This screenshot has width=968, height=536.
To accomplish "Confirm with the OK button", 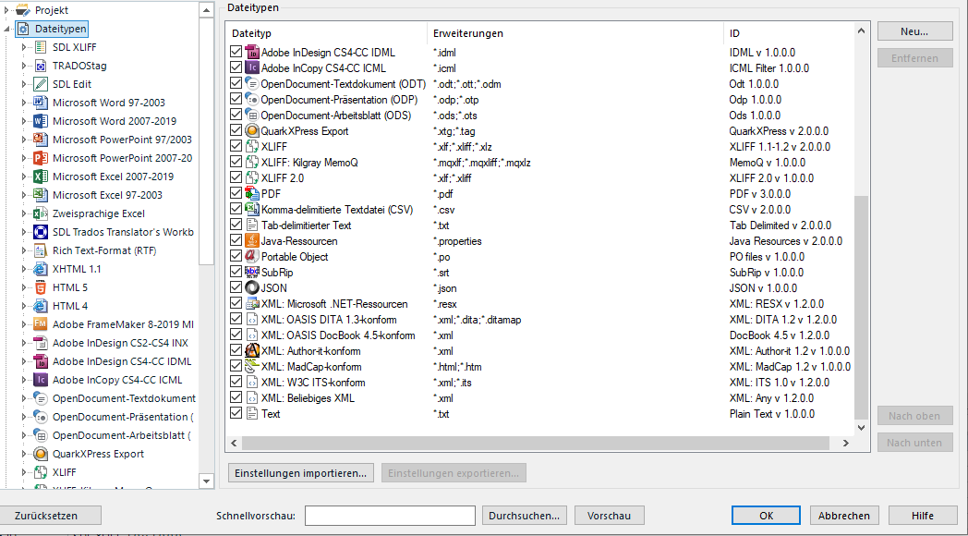I will (x=766, y=516).
